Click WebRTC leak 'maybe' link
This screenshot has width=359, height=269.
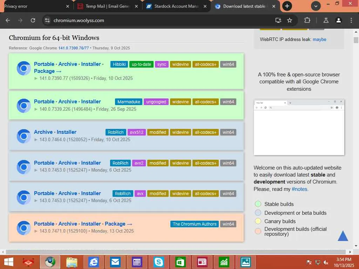tap(319, 39)
